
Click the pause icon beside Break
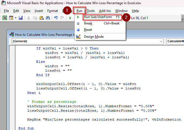tap(78, 24)
